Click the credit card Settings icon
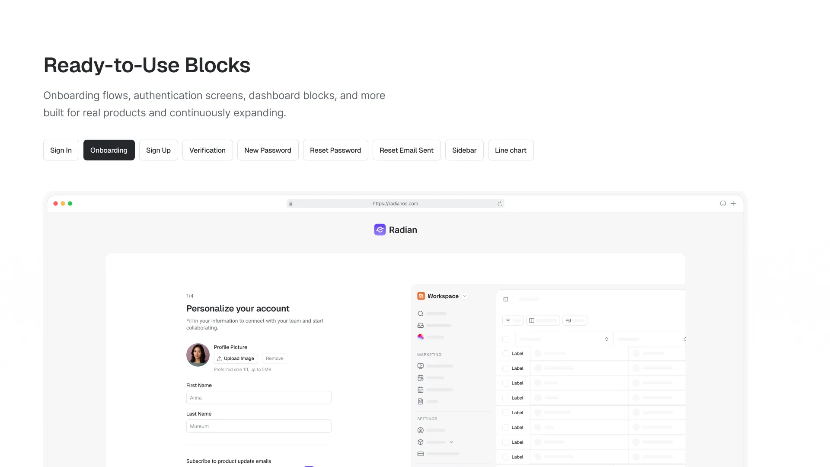This screenshot has width=830, height=467. pyautogui.click(x=420, y=454)
